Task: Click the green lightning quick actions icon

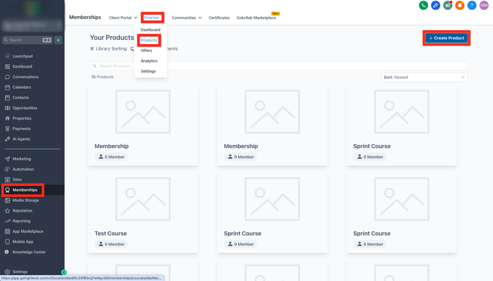Action: (x=58, y=40)
